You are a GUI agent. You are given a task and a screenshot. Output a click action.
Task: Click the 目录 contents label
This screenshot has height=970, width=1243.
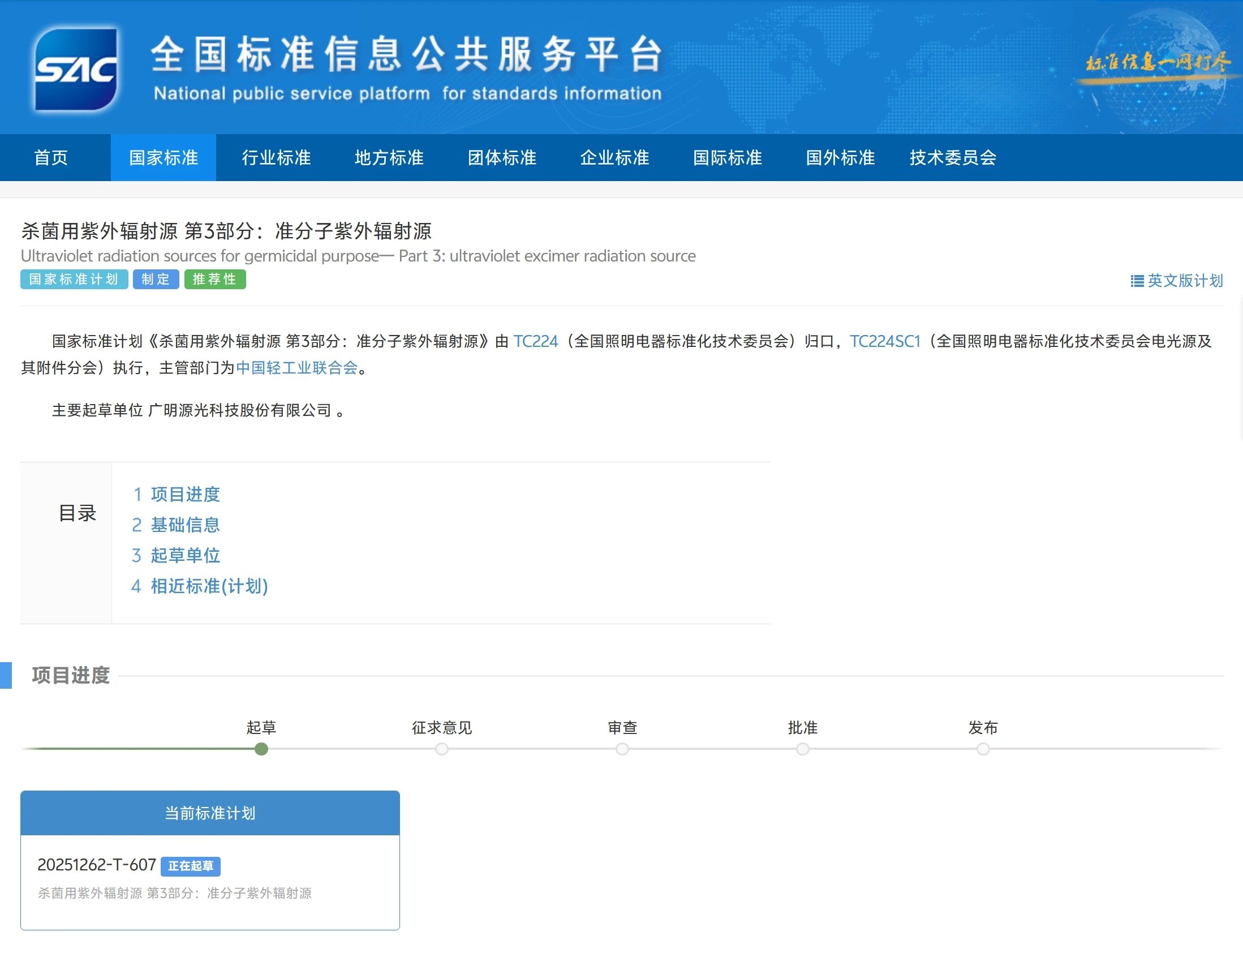(78, 513)
